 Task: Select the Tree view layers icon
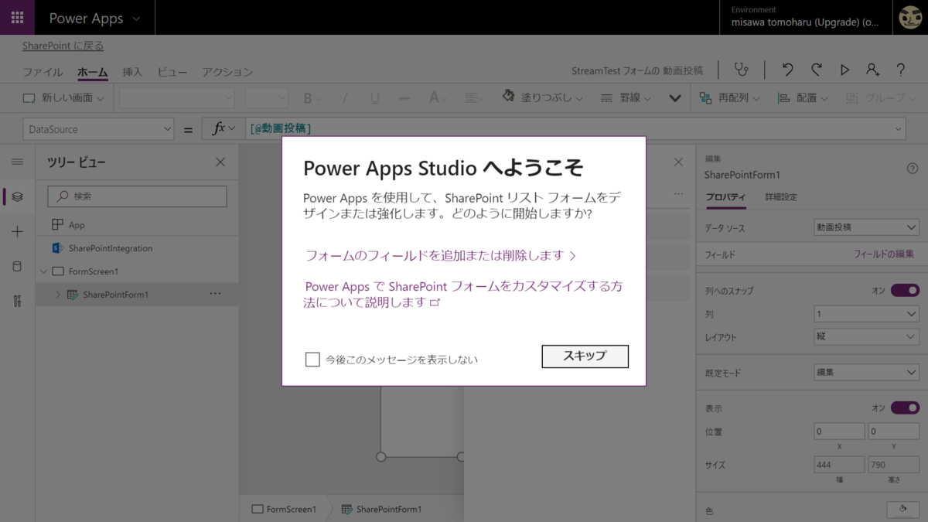coord(17,196)
